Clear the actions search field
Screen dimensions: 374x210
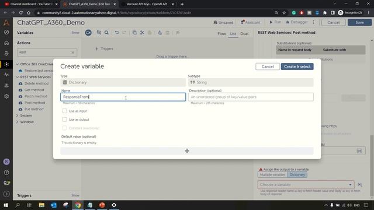tap(72, 52)
